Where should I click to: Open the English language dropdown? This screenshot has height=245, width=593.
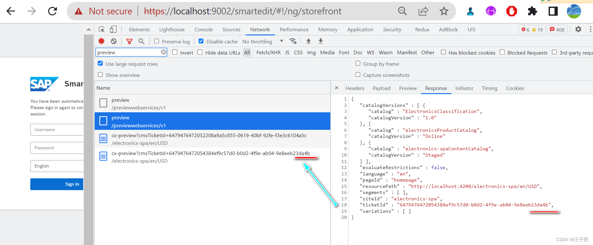pyautogui.click(x=57, y=166)
